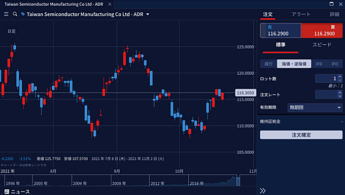The image size is (345, 195).
Task: Click the 買 buy price 116.2900 button
Action: coord(322,30)
